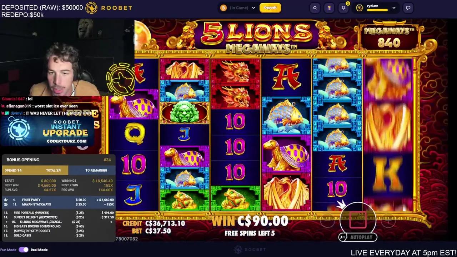Open the chat bubble icon
The height and width of the screenshot is (257, 457).
[x=408, y=8]
